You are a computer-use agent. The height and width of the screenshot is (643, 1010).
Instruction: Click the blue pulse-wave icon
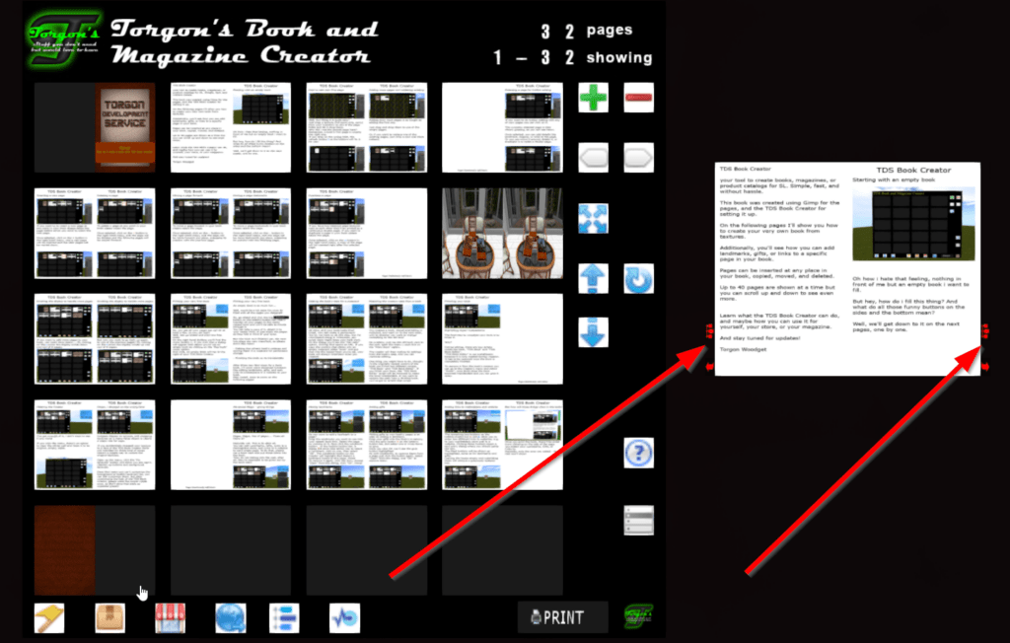344,618
